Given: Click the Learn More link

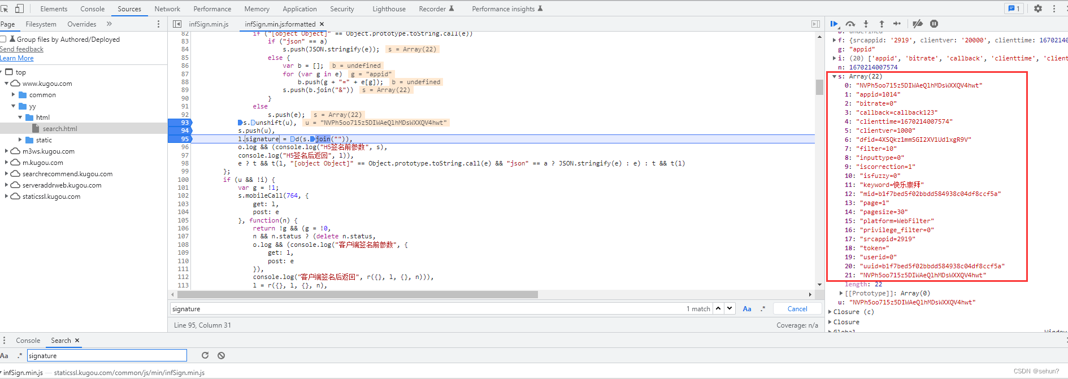Looking at the screenshot, I should tap(17, 58).
